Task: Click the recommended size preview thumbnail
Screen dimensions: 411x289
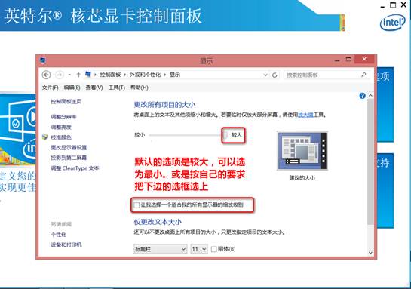Action: (302, 151)
